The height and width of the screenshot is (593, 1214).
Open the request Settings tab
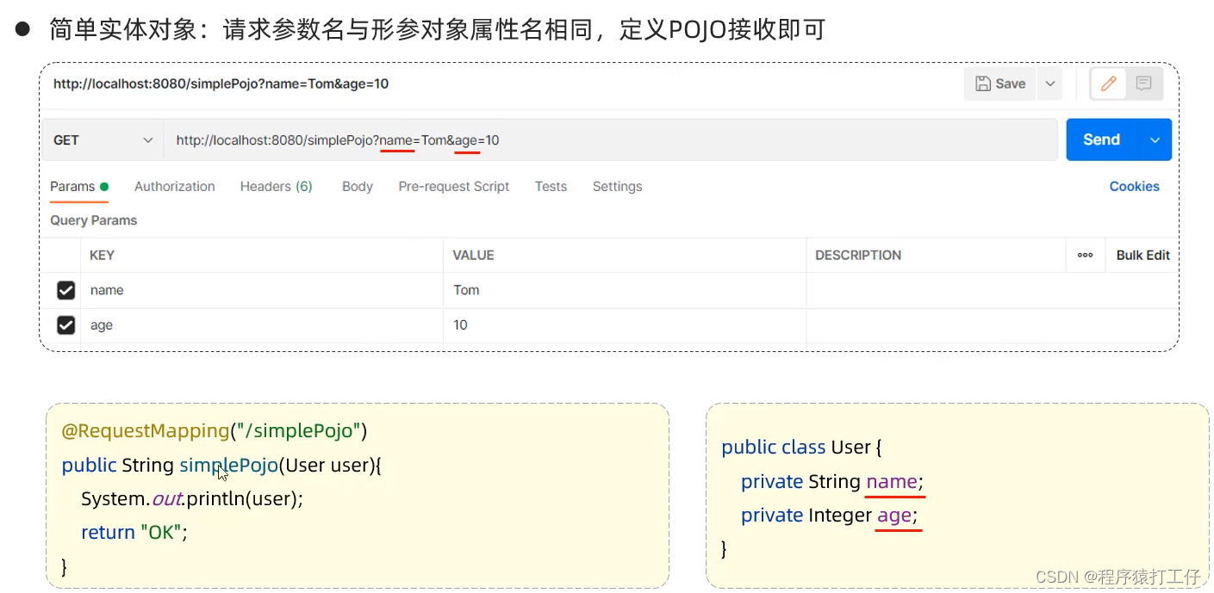click(x=617, y=187)
